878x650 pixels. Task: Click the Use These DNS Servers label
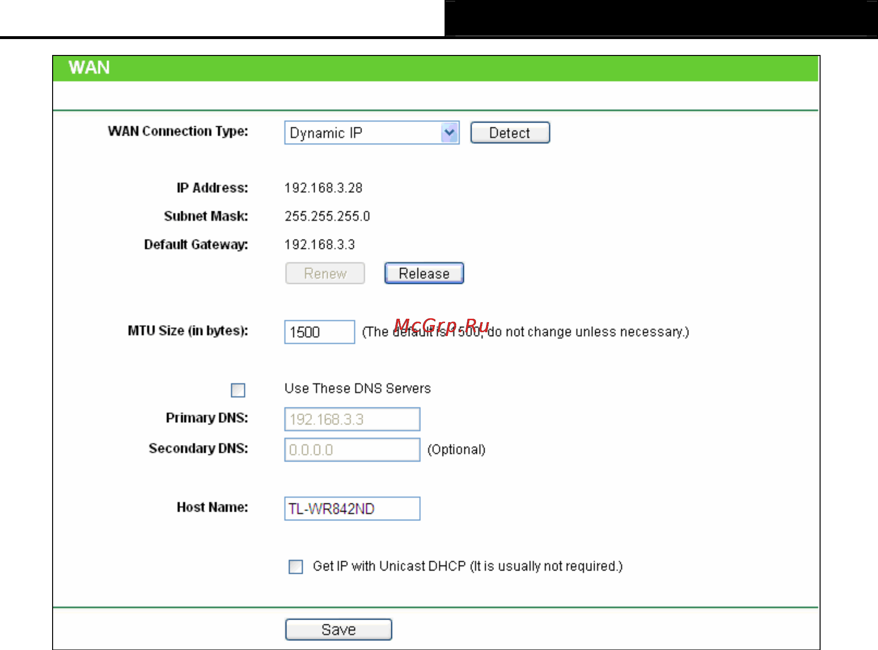(x=358, y=389)
